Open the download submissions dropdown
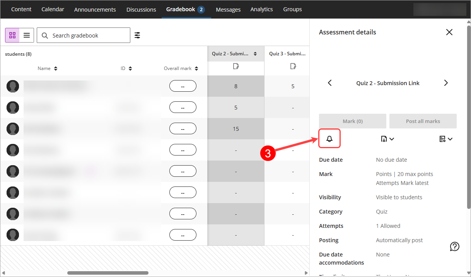This screenshot has width=471, height=277. [x=387, y=139]
